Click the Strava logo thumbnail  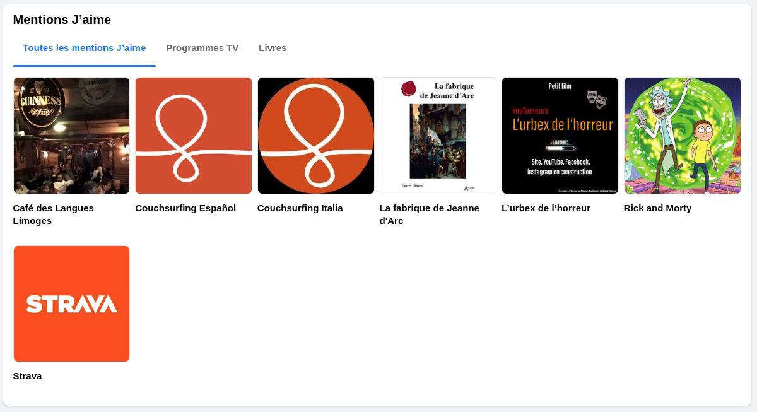71,303
